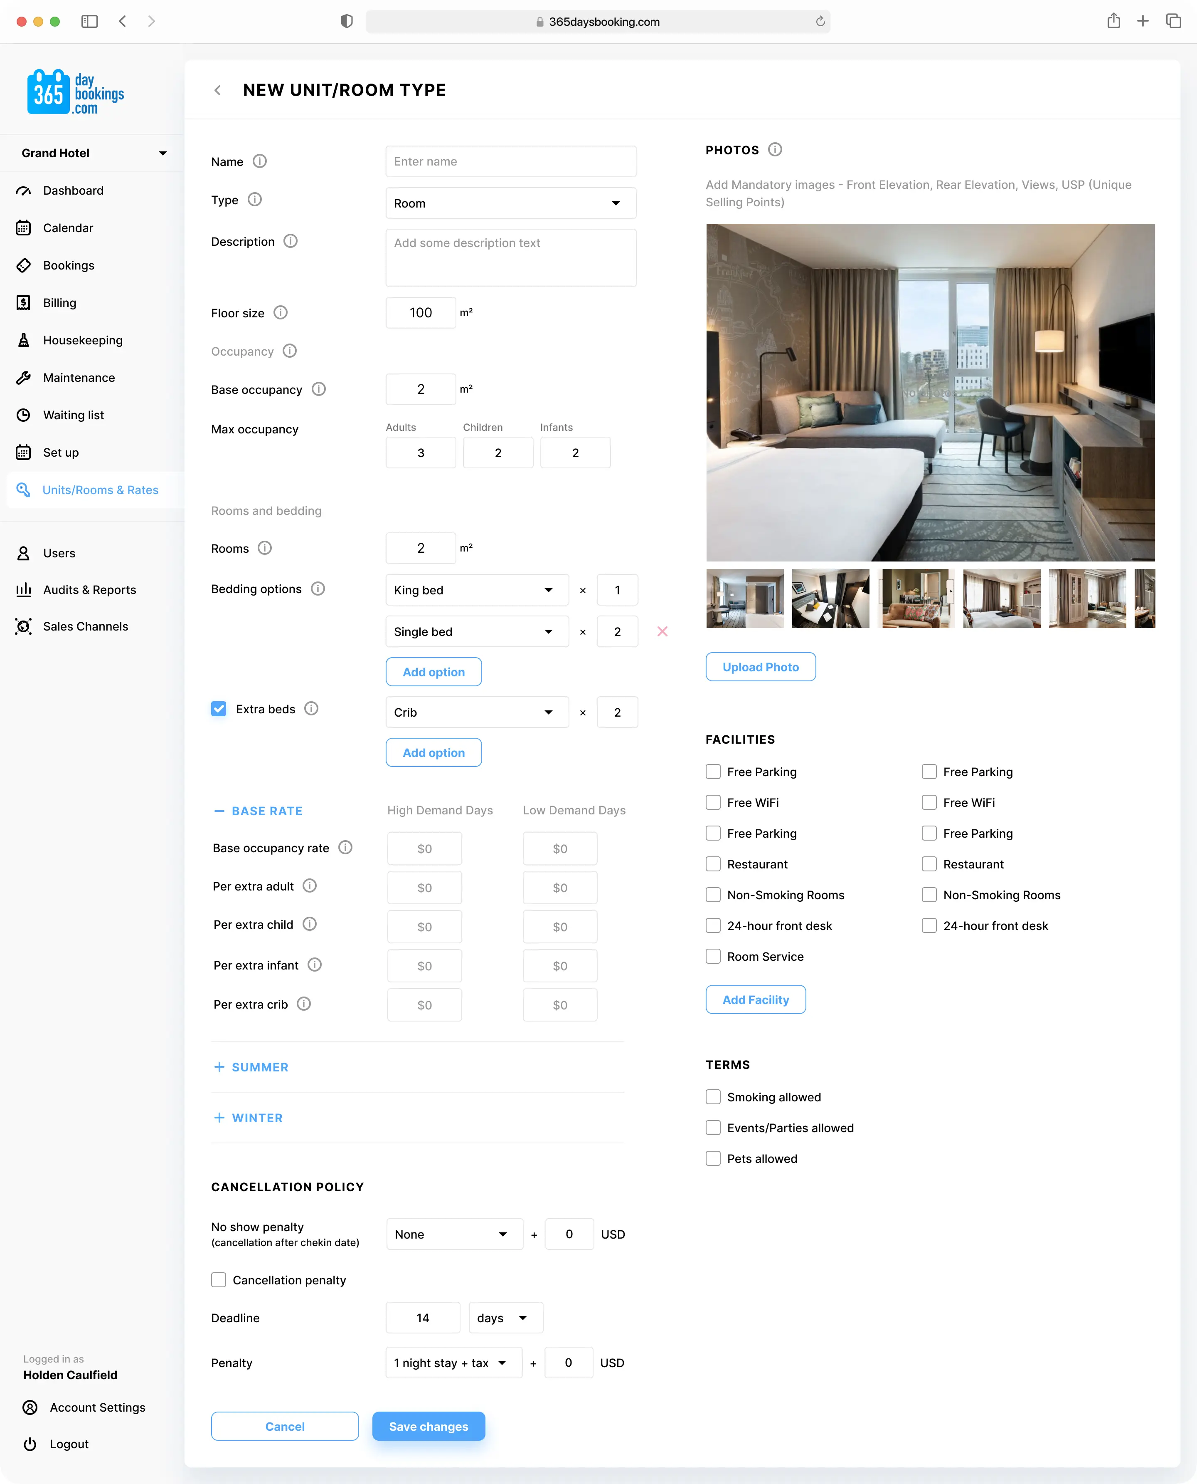Click the Bedding options info icon
Screen dimensions: 1197x1484
318,589
